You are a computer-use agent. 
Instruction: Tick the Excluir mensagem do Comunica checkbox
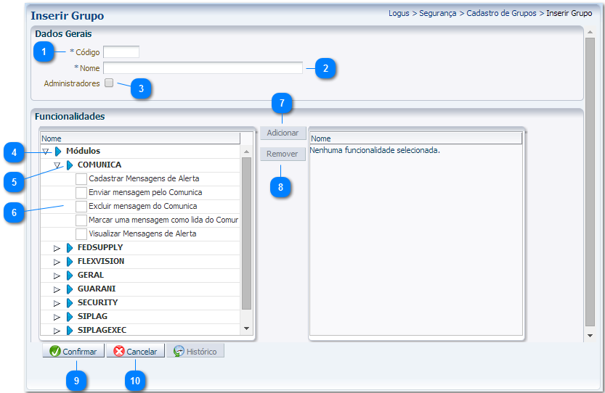tap(81, 207)
